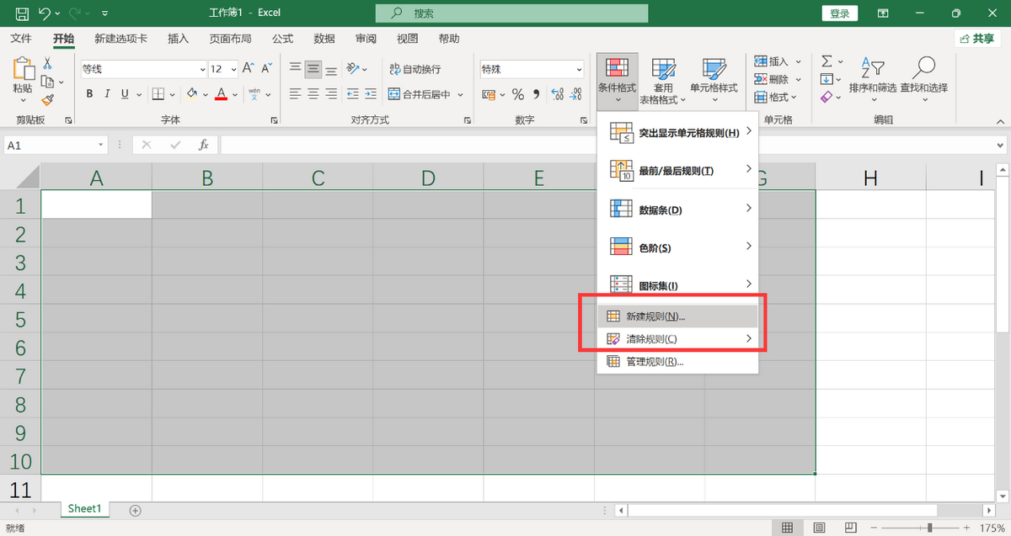
Task: Click the zoom slider at 175%
Action: pos(930,528)
